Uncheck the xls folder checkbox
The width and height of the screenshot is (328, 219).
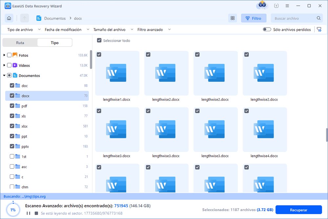12,116
